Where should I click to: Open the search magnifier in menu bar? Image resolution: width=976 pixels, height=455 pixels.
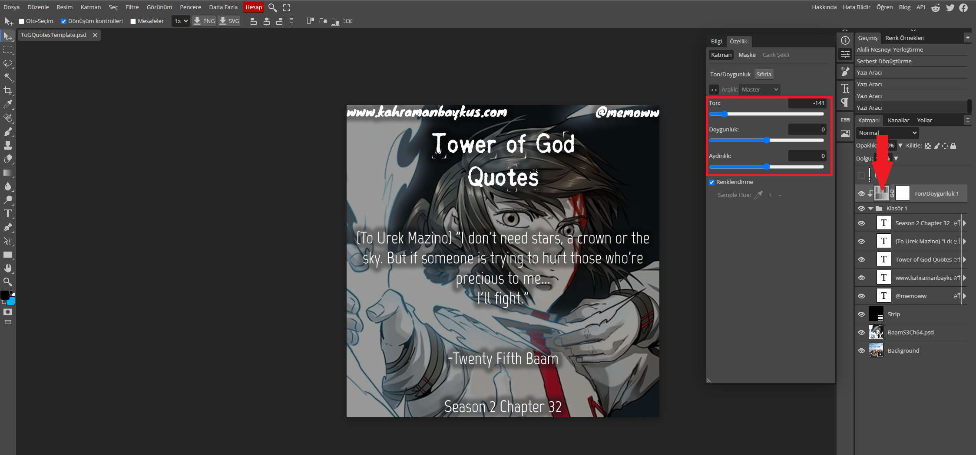point(272,7)
